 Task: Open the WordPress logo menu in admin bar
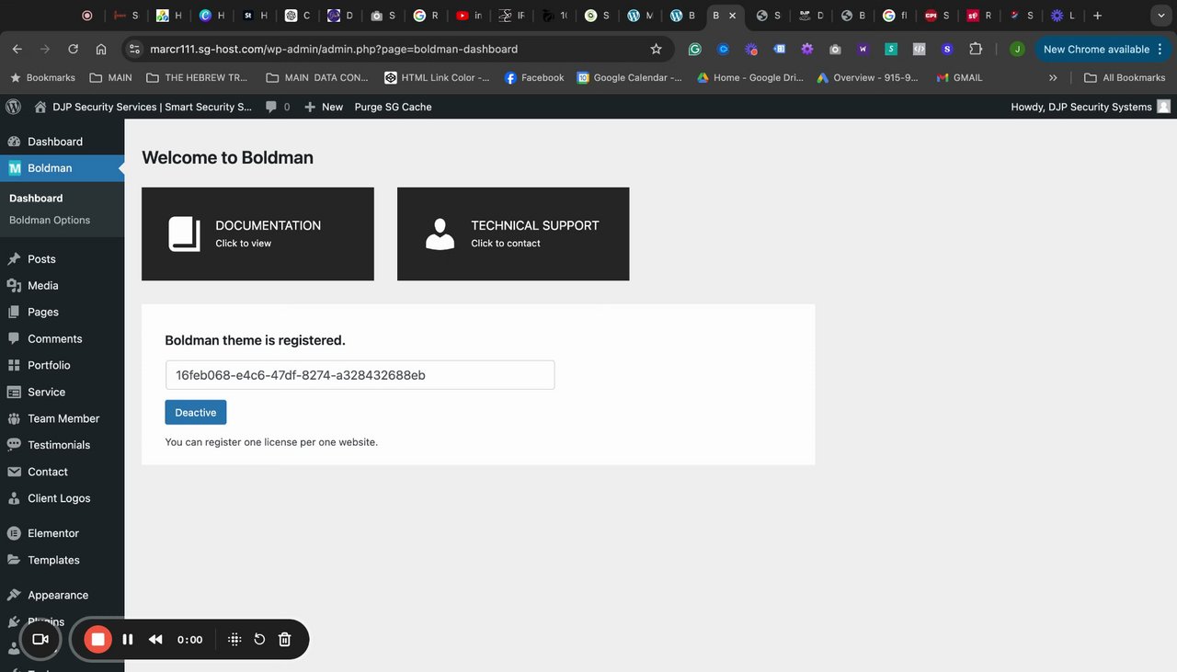click(13, 107)
